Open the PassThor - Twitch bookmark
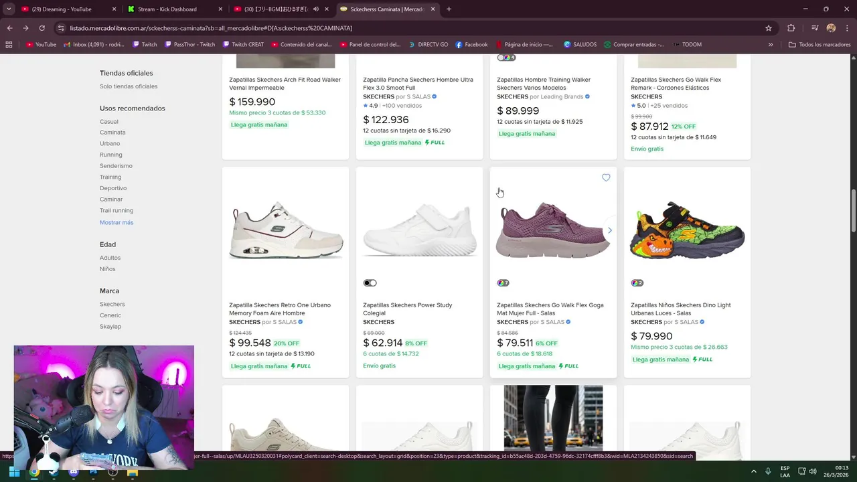The height and width of the screenshot is (482, 857). (x=189, y=45)
